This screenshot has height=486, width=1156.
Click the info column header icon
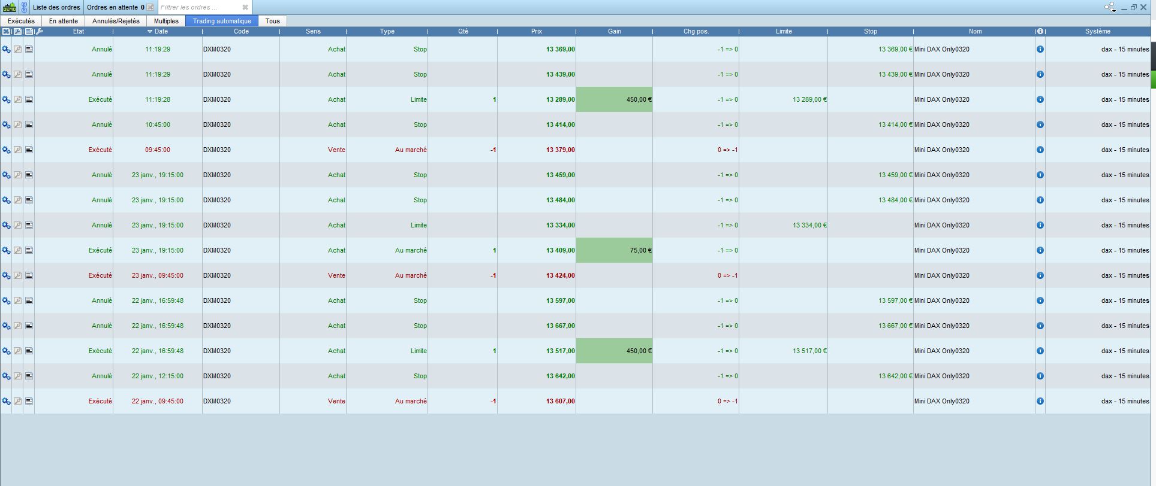pyautogui.click(x=1040, y=32)
